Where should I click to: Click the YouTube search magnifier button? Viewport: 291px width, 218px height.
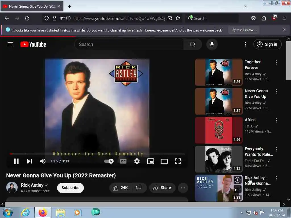[x=193, y=44]
